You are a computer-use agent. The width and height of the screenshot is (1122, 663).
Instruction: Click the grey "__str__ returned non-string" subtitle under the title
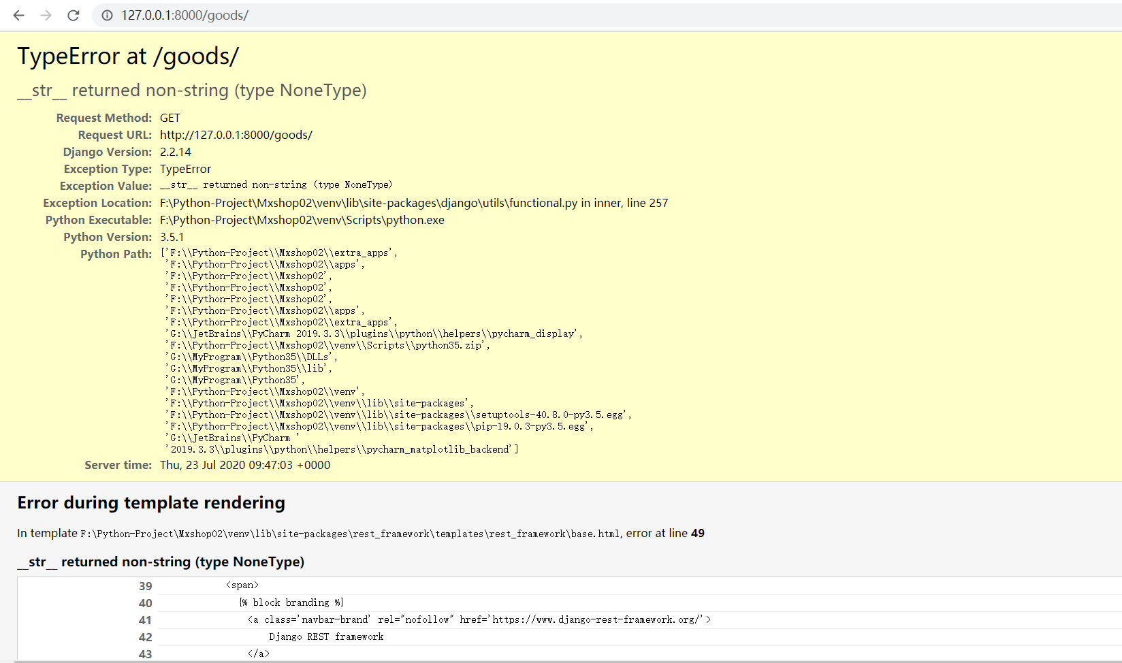(x=192, y=91)
